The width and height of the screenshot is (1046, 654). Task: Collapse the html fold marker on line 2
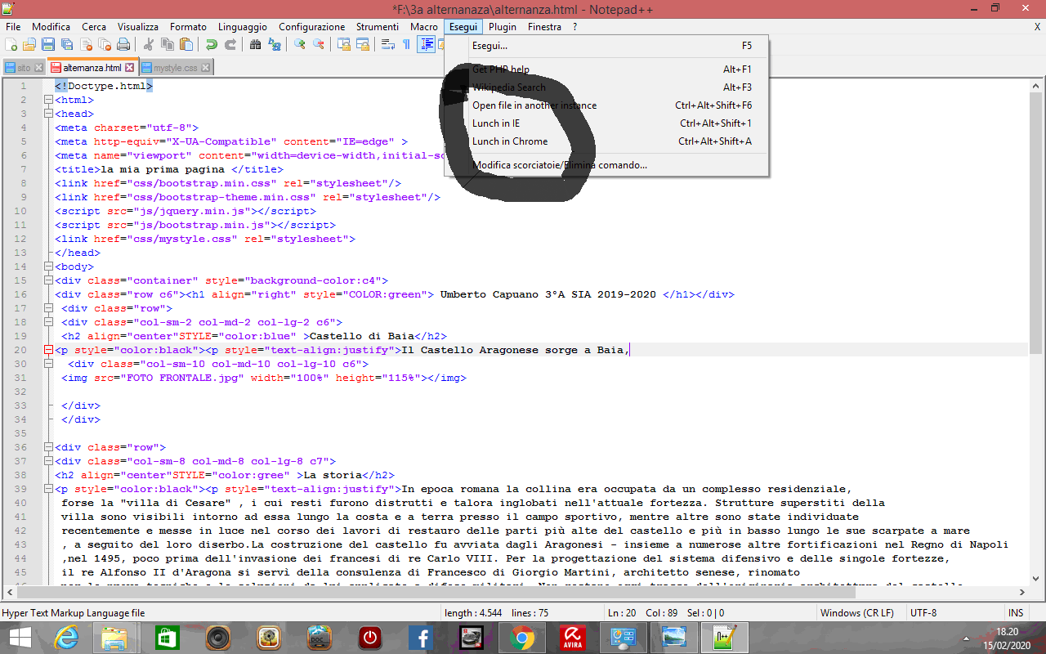(47, 100)
